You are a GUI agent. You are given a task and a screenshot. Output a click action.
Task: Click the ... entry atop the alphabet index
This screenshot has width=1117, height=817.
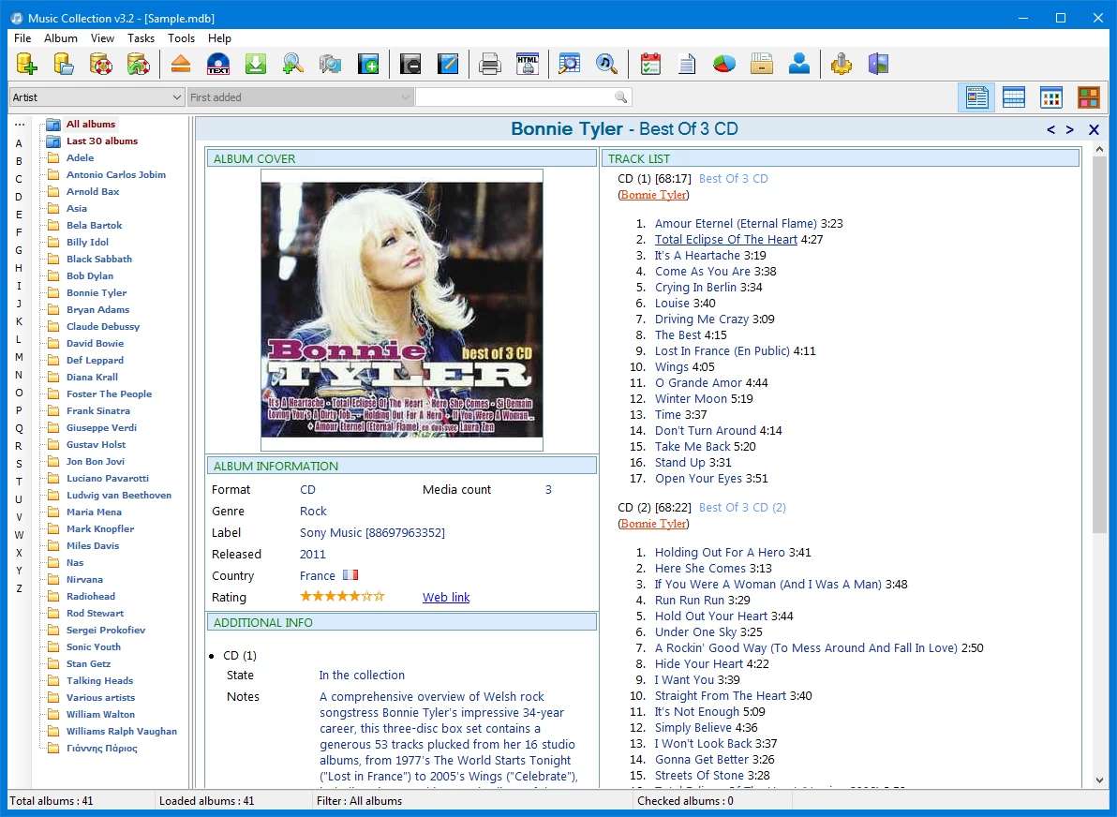tap(20, 125)
